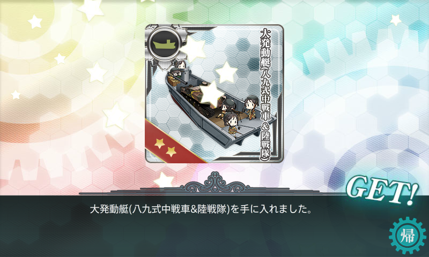Click the helmsman fairy at the boat's stern
429x257 pixels.
180,65
